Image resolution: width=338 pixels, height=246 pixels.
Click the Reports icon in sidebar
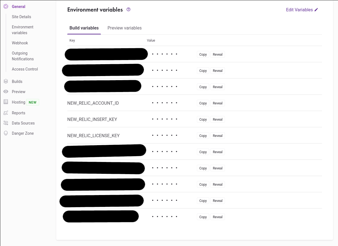click(x=6, y=113)
